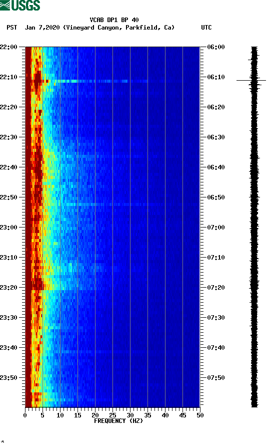
Task: Click the 5 Hz frequency axis label
Action: tap(42, 415)
